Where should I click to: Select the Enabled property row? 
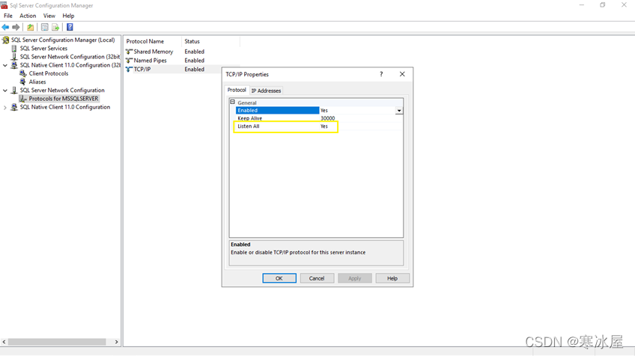pos(319,111)
